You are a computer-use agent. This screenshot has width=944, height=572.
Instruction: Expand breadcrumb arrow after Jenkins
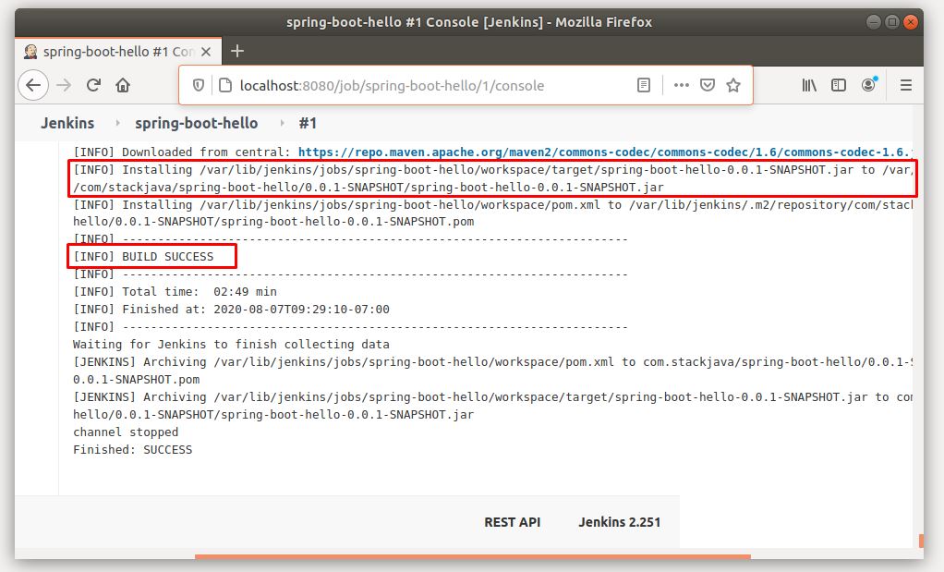(117, 123)
